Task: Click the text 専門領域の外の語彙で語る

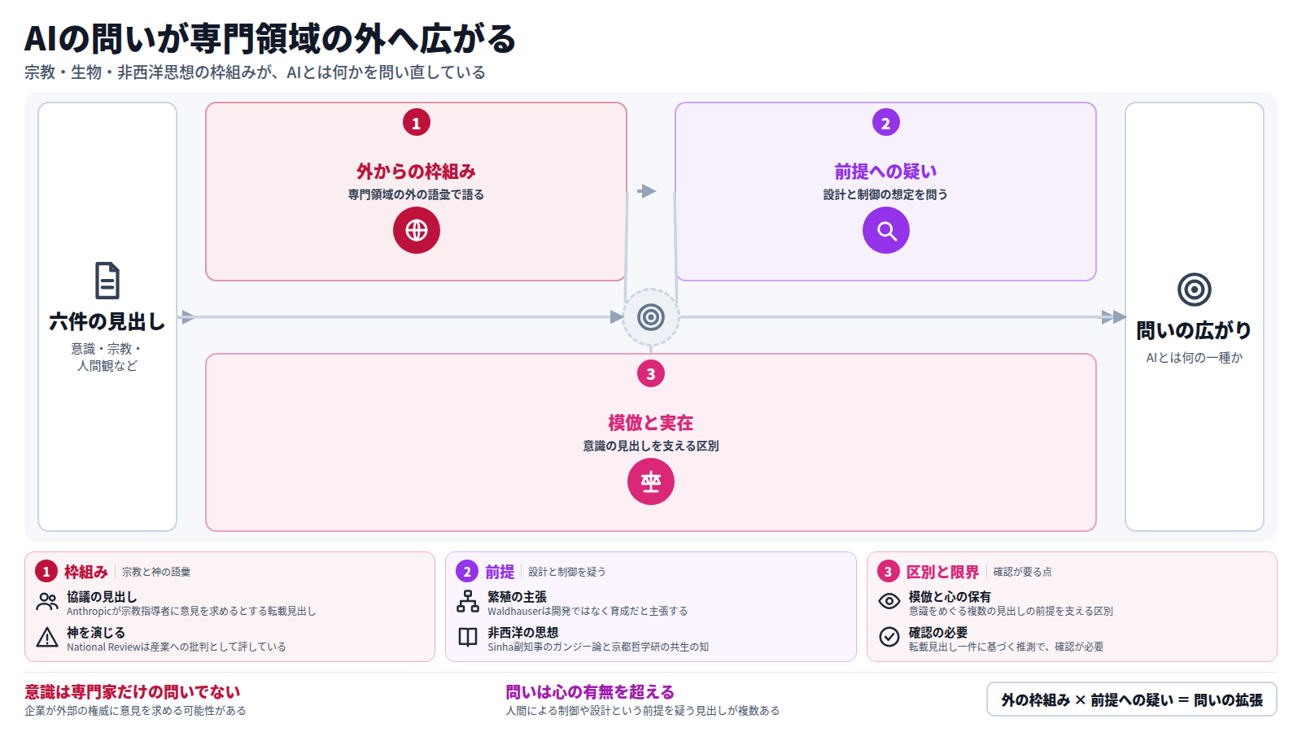Action: coord(417,195)
